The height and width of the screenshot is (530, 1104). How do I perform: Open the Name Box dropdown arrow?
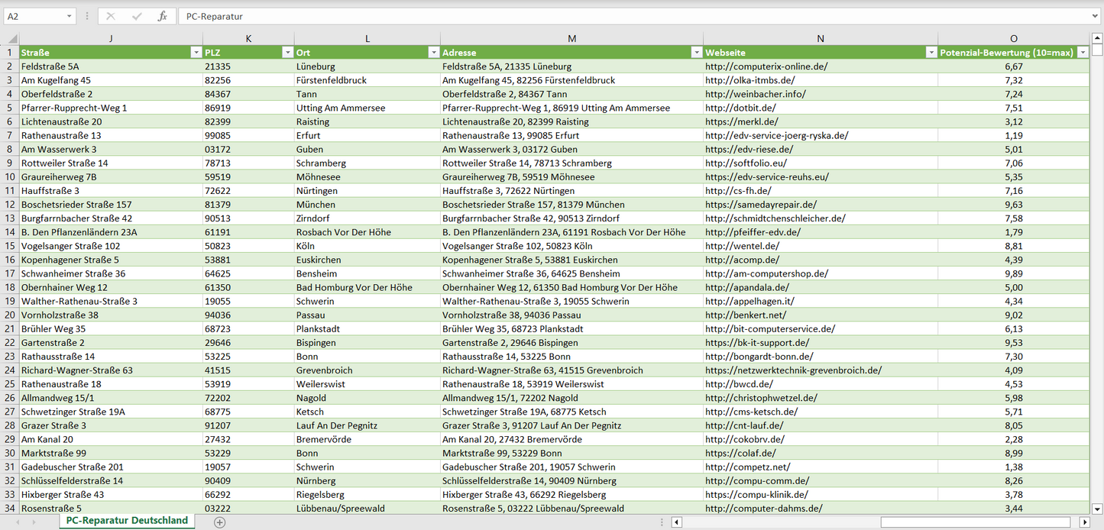click(x=69, y=16)
